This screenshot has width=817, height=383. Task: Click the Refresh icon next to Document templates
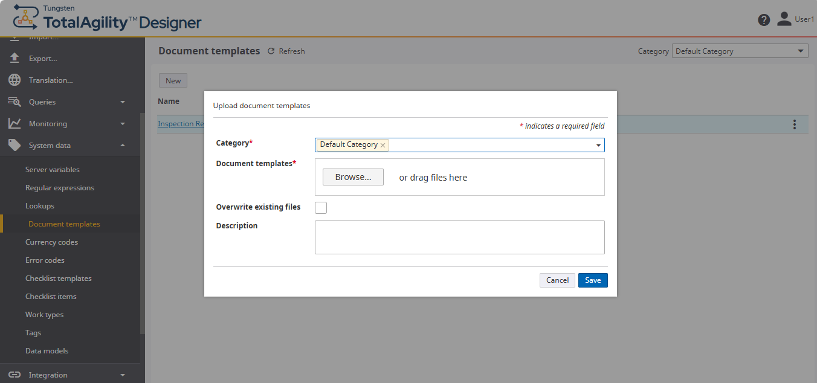(x=271, y=51)
